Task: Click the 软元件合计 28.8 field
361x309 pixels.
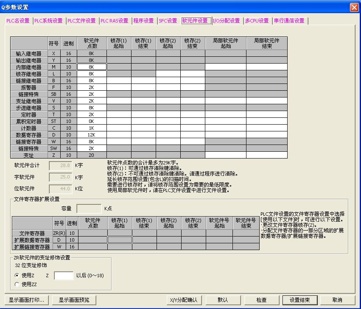Action: point(61,165)
